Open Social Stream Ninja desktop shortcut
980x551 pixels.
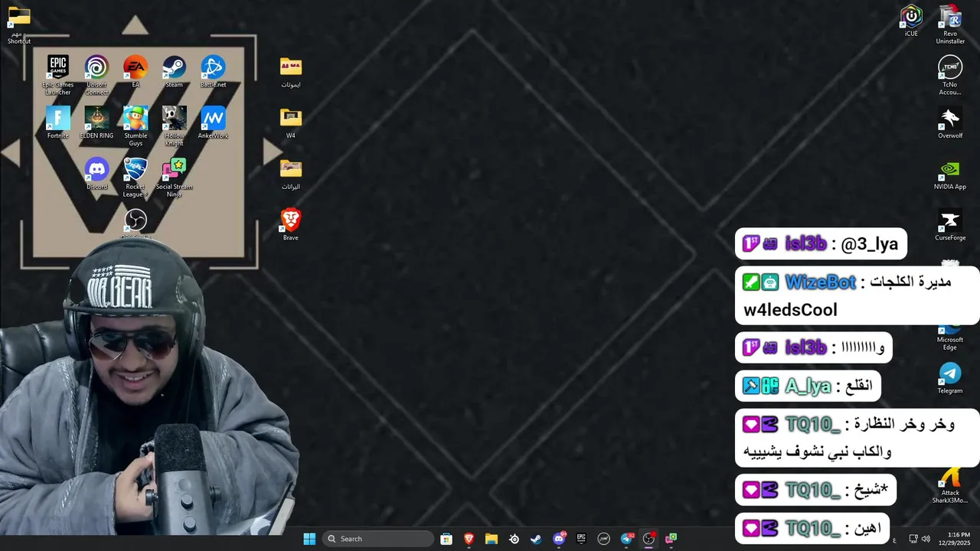tap(174, 178)
